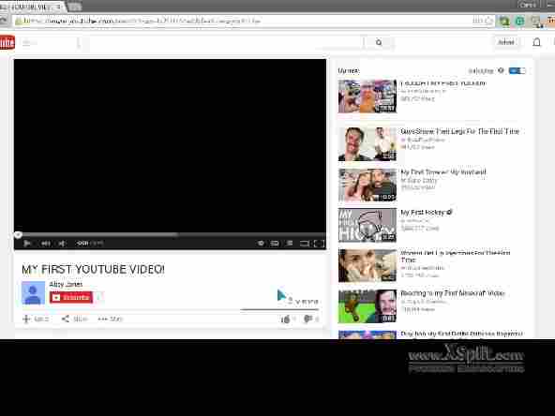This screenshot has width=555, height=416.
Task: Enter fullscreen from the player controls
Action: coord(319,244)
